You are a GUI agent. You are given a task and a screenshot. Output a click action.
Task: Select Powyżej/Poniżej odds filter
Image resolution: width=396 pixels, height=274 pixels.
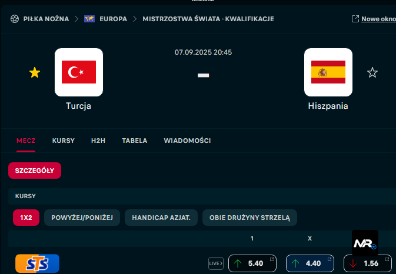[x=82, y=218]
